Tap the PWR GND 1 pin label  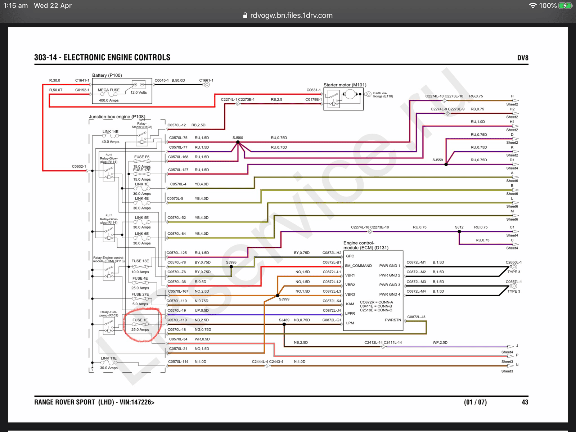click(390, 266)
